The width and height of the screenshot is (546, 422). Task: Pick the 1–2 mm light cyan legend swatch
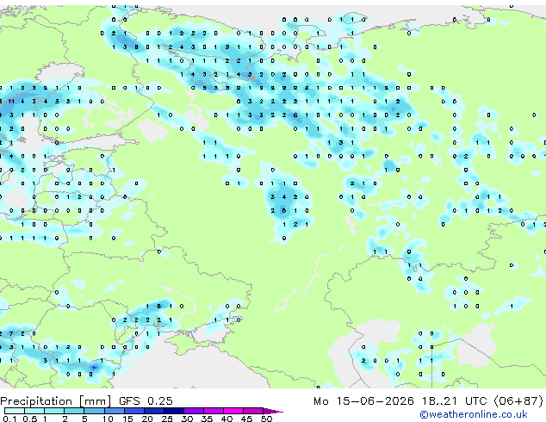click(54, 411)
